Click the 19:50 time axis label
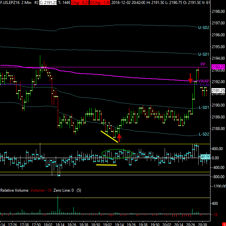Screen dimensions: 226x226 (155, 224)
